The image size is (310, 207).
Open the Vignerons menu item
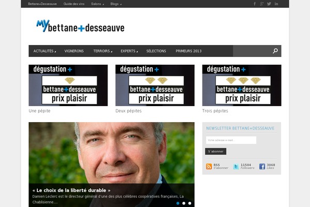click(74, 51)
